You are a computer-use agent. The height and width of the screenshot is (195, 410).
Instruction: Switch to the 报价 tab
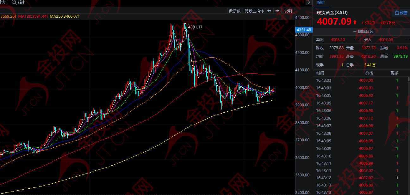click(x=321, y=3)
